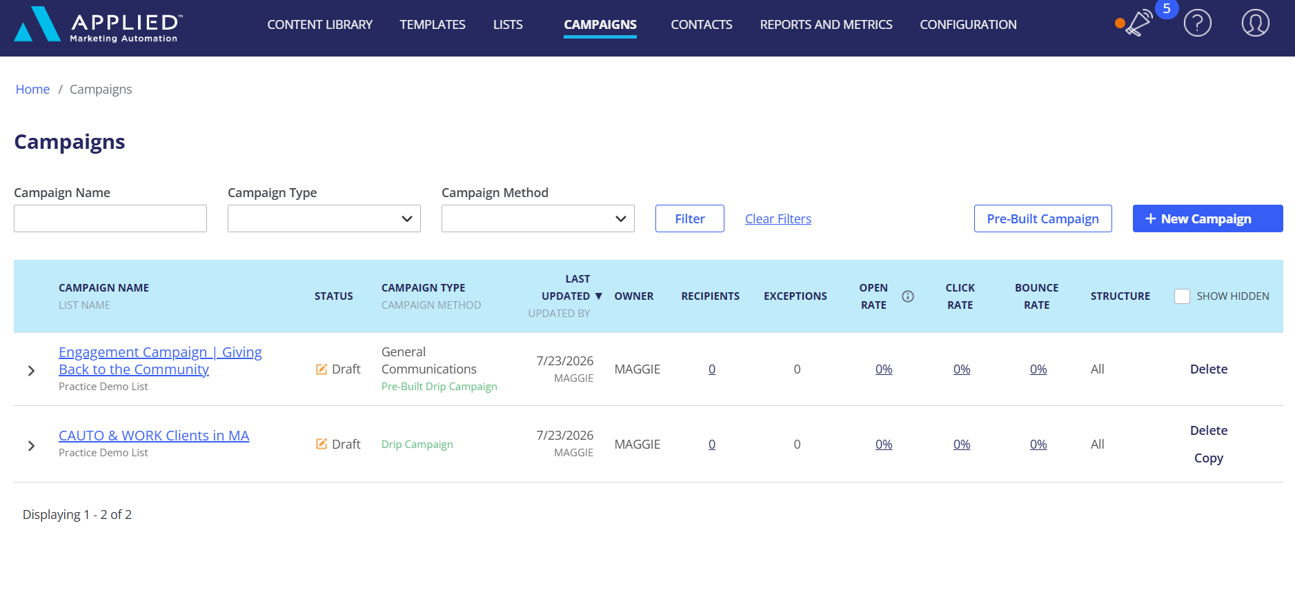Image resolution: width=1295 pixels, height=601 pixels.
Task: Open Reports and Metrics menu
Action: click(x=827, y=25)
